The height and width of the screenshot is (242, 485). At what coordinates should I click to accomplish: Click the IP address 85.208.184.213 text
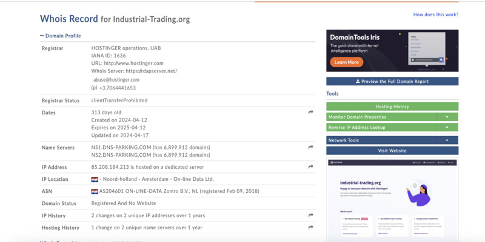pos(110,167)
